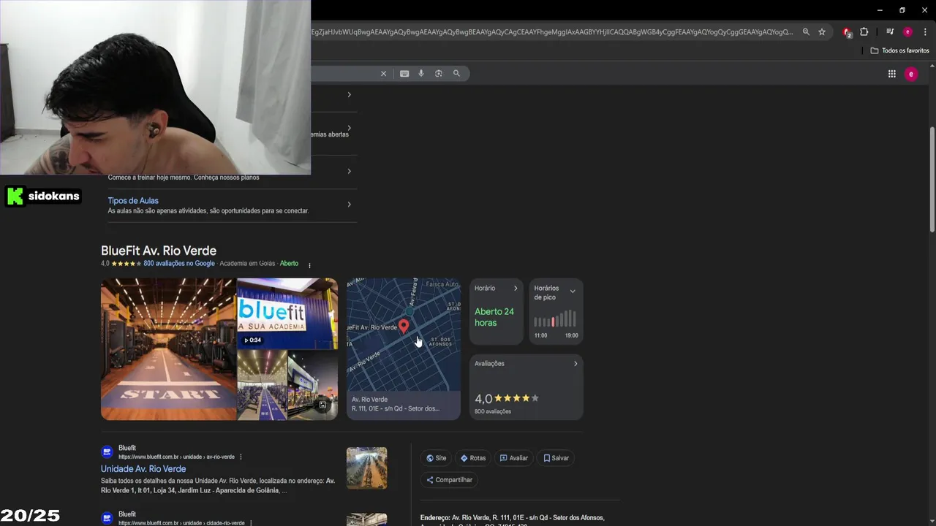936x526 pixels.
Task: Open the storefront photo with gallery icon
Action: click(x=313, y=385)
